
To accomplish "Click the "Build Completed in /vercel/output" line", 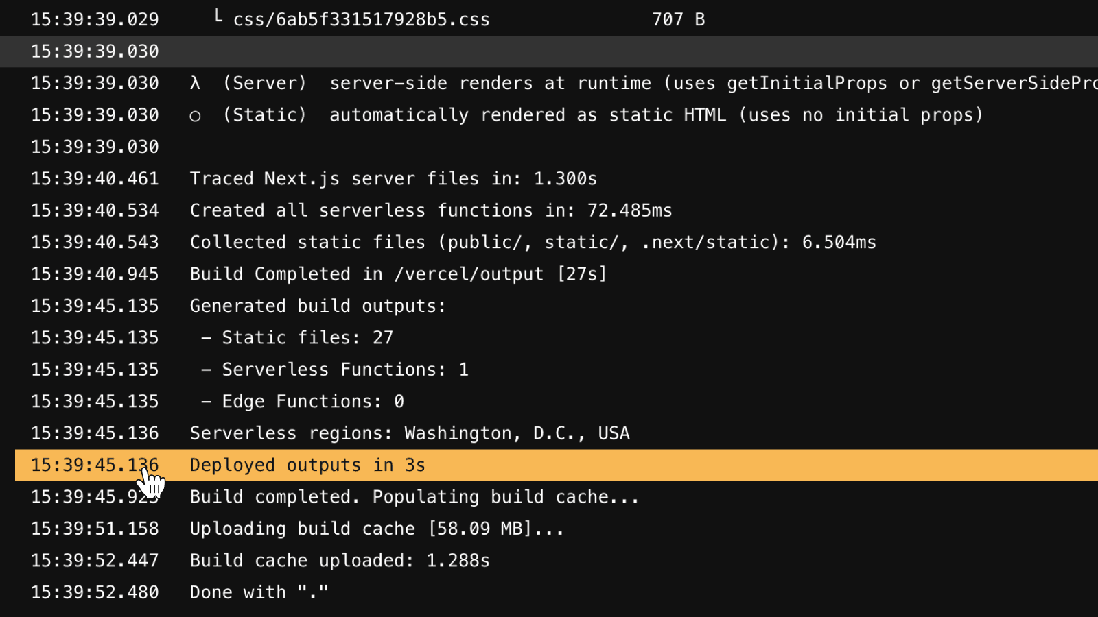I will [398, 274].
